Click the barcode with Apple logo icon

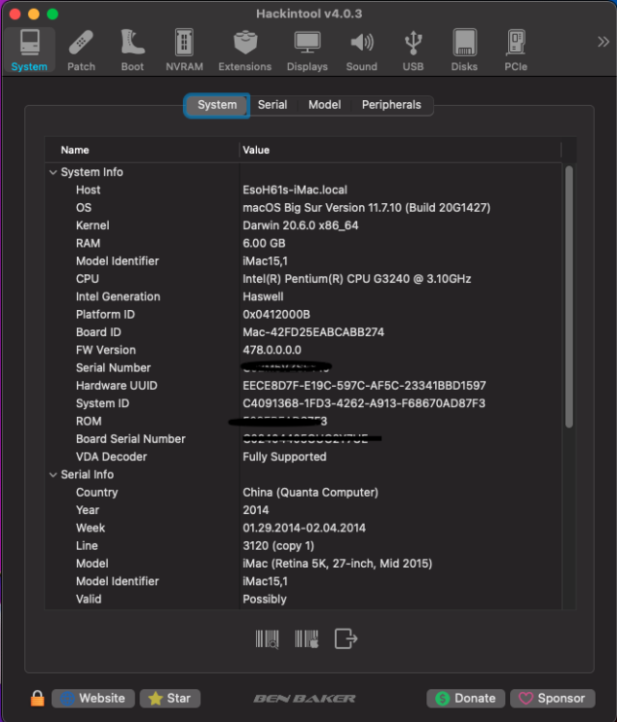307,638
